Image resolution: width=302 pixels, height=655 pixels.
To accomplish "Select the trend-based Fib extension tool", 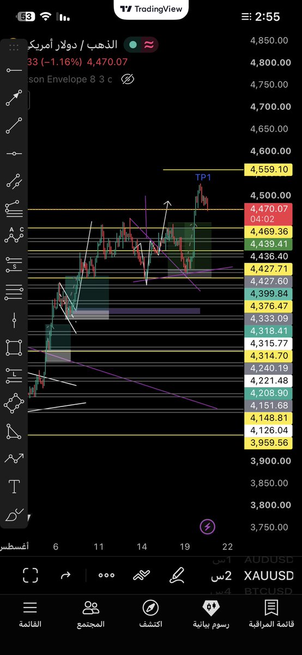I will [14, 208].
